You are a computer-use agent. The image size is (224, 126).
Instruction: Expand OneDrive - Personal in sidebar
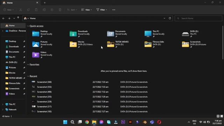click(x=2, y=31)
